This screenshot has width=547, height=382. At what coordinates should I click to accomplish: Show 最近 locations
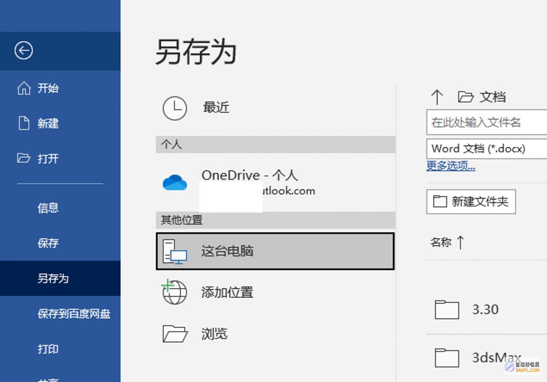tap(216, 107)
